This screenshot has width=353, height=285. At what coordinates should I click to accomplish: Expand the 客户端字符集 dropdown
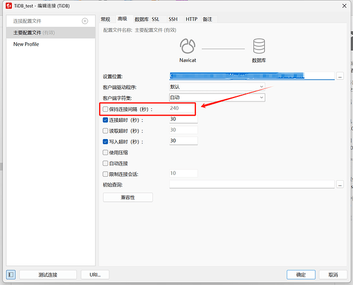click(x=217, y=97)
